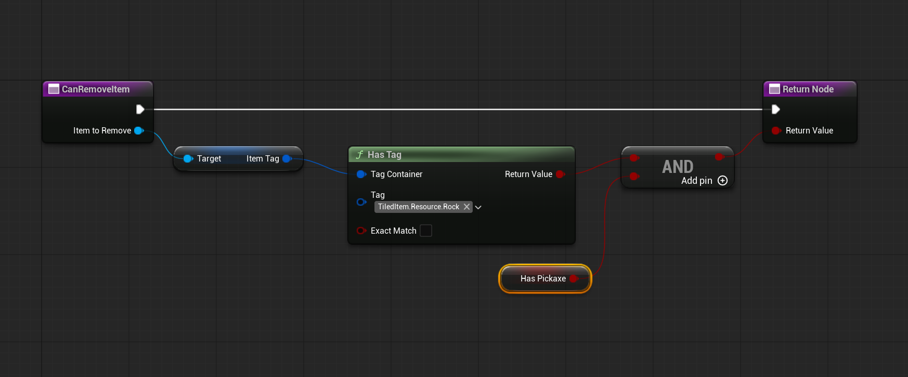Click the Tag input pin on Has Tag

361,202
